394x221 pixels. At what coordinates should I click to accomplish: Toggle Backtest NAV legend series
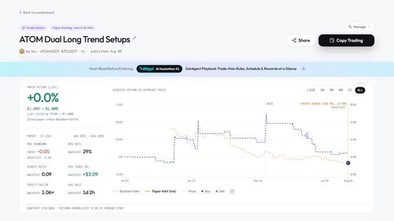[x=126, y=191]
